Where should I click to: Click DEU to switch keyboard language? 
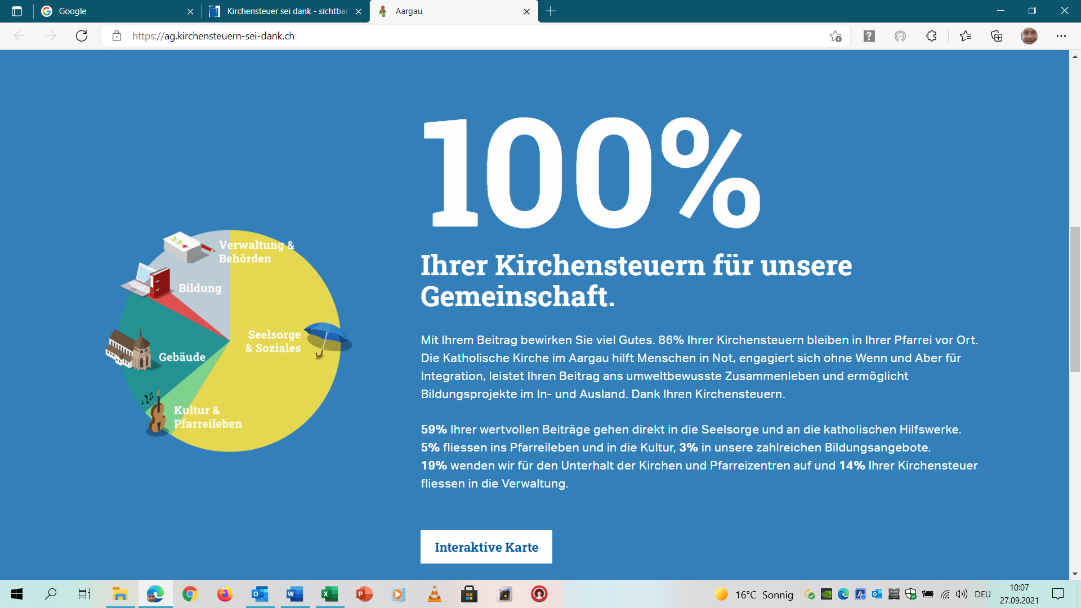pos(982,594)
